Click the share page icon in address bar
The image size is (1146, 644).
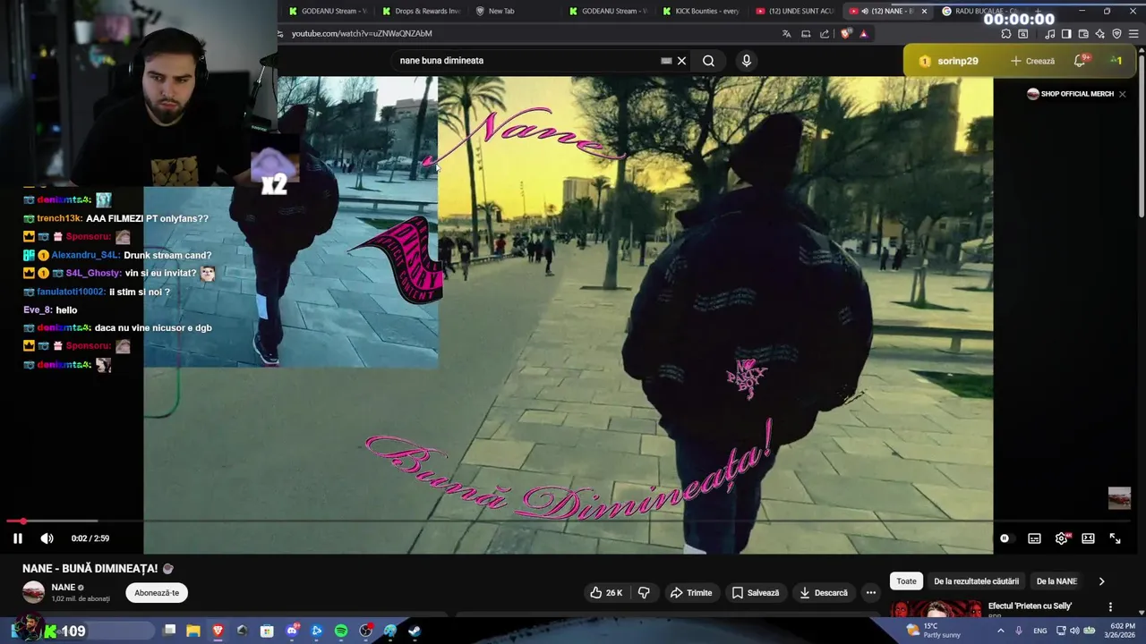click(825, 34)
